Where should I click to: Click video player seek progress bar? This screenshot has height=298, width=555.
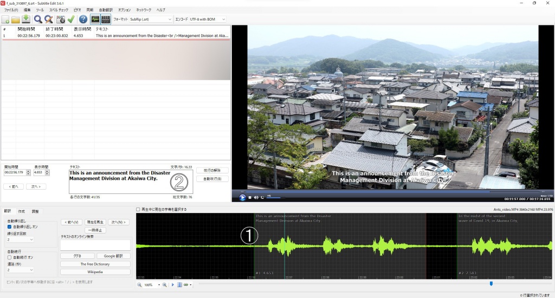[392, 191]
